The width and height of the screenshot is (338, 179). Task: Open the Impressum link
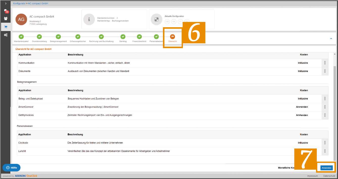coord(312,176)
